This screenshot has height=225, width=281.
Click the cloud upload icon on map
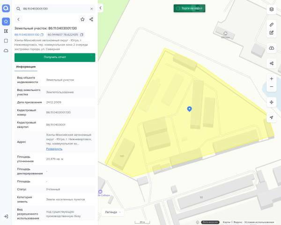point(272,48)
